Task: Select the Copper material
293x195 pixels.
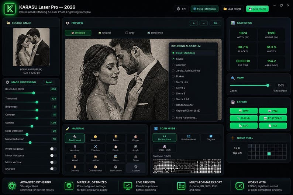Action: [136, 138]
